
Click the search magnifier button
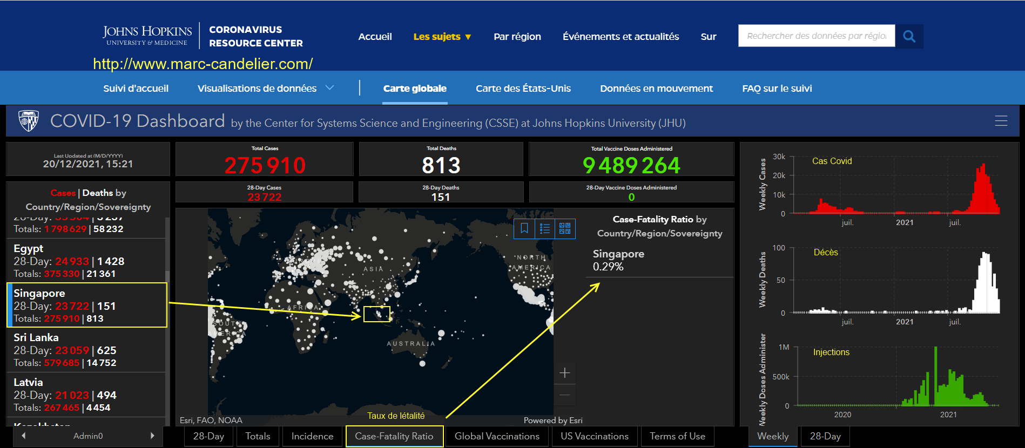pyautogui.click(x=909, y=36)
